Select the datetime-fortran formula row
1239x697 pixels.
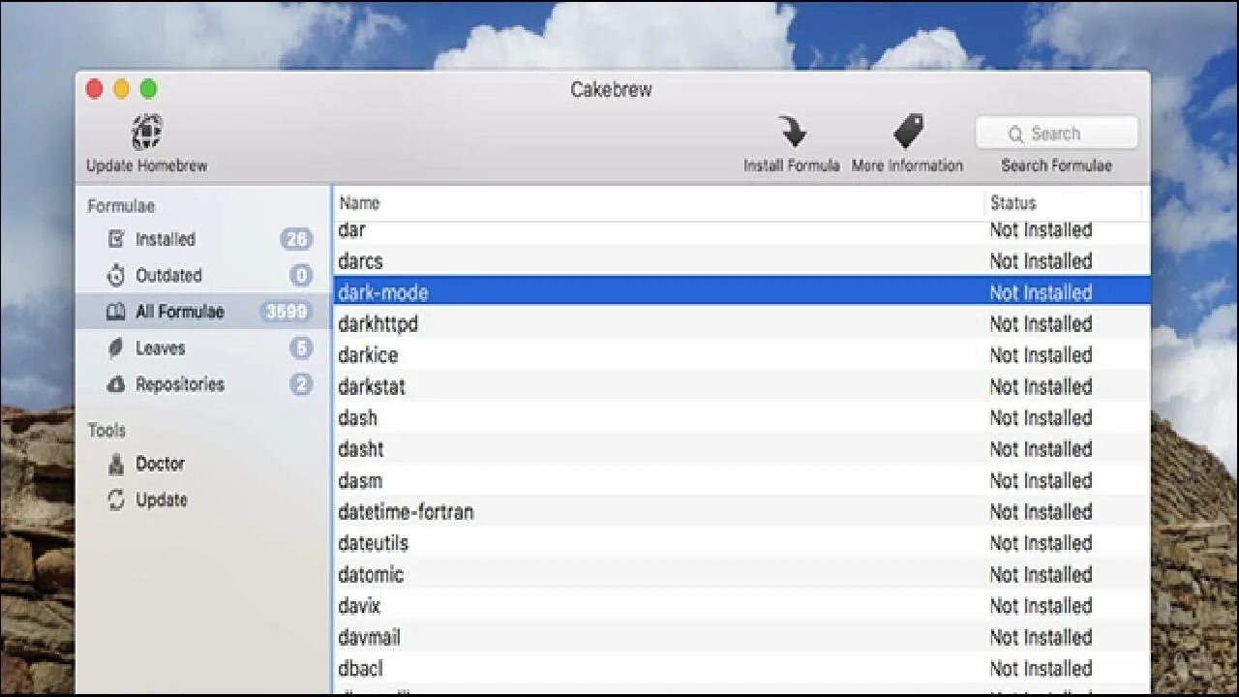(x=741, y=512)
